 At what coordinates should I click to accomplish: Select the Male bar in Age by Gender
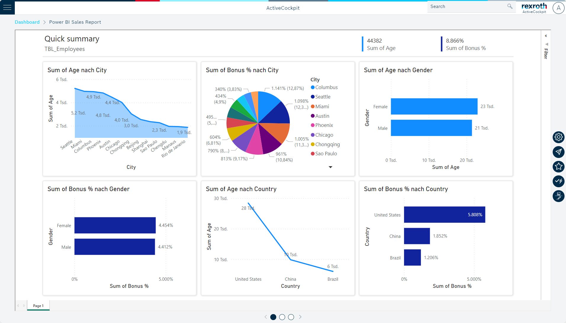(431, 128)
